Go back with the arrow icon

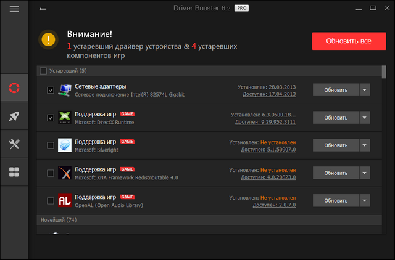[x=43, y=9]
